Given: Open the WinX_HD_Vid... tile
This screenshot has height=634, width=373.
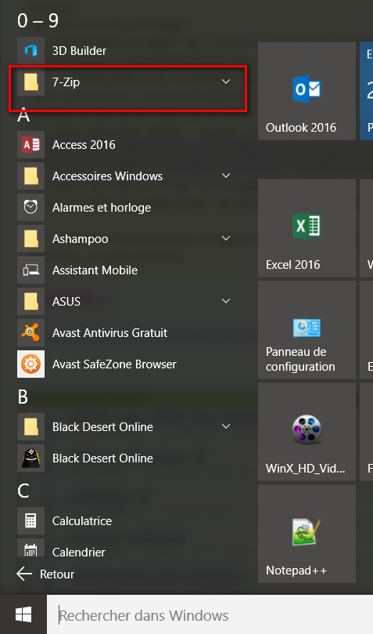Looking at the screenshot, I should [x=307, y=432].
